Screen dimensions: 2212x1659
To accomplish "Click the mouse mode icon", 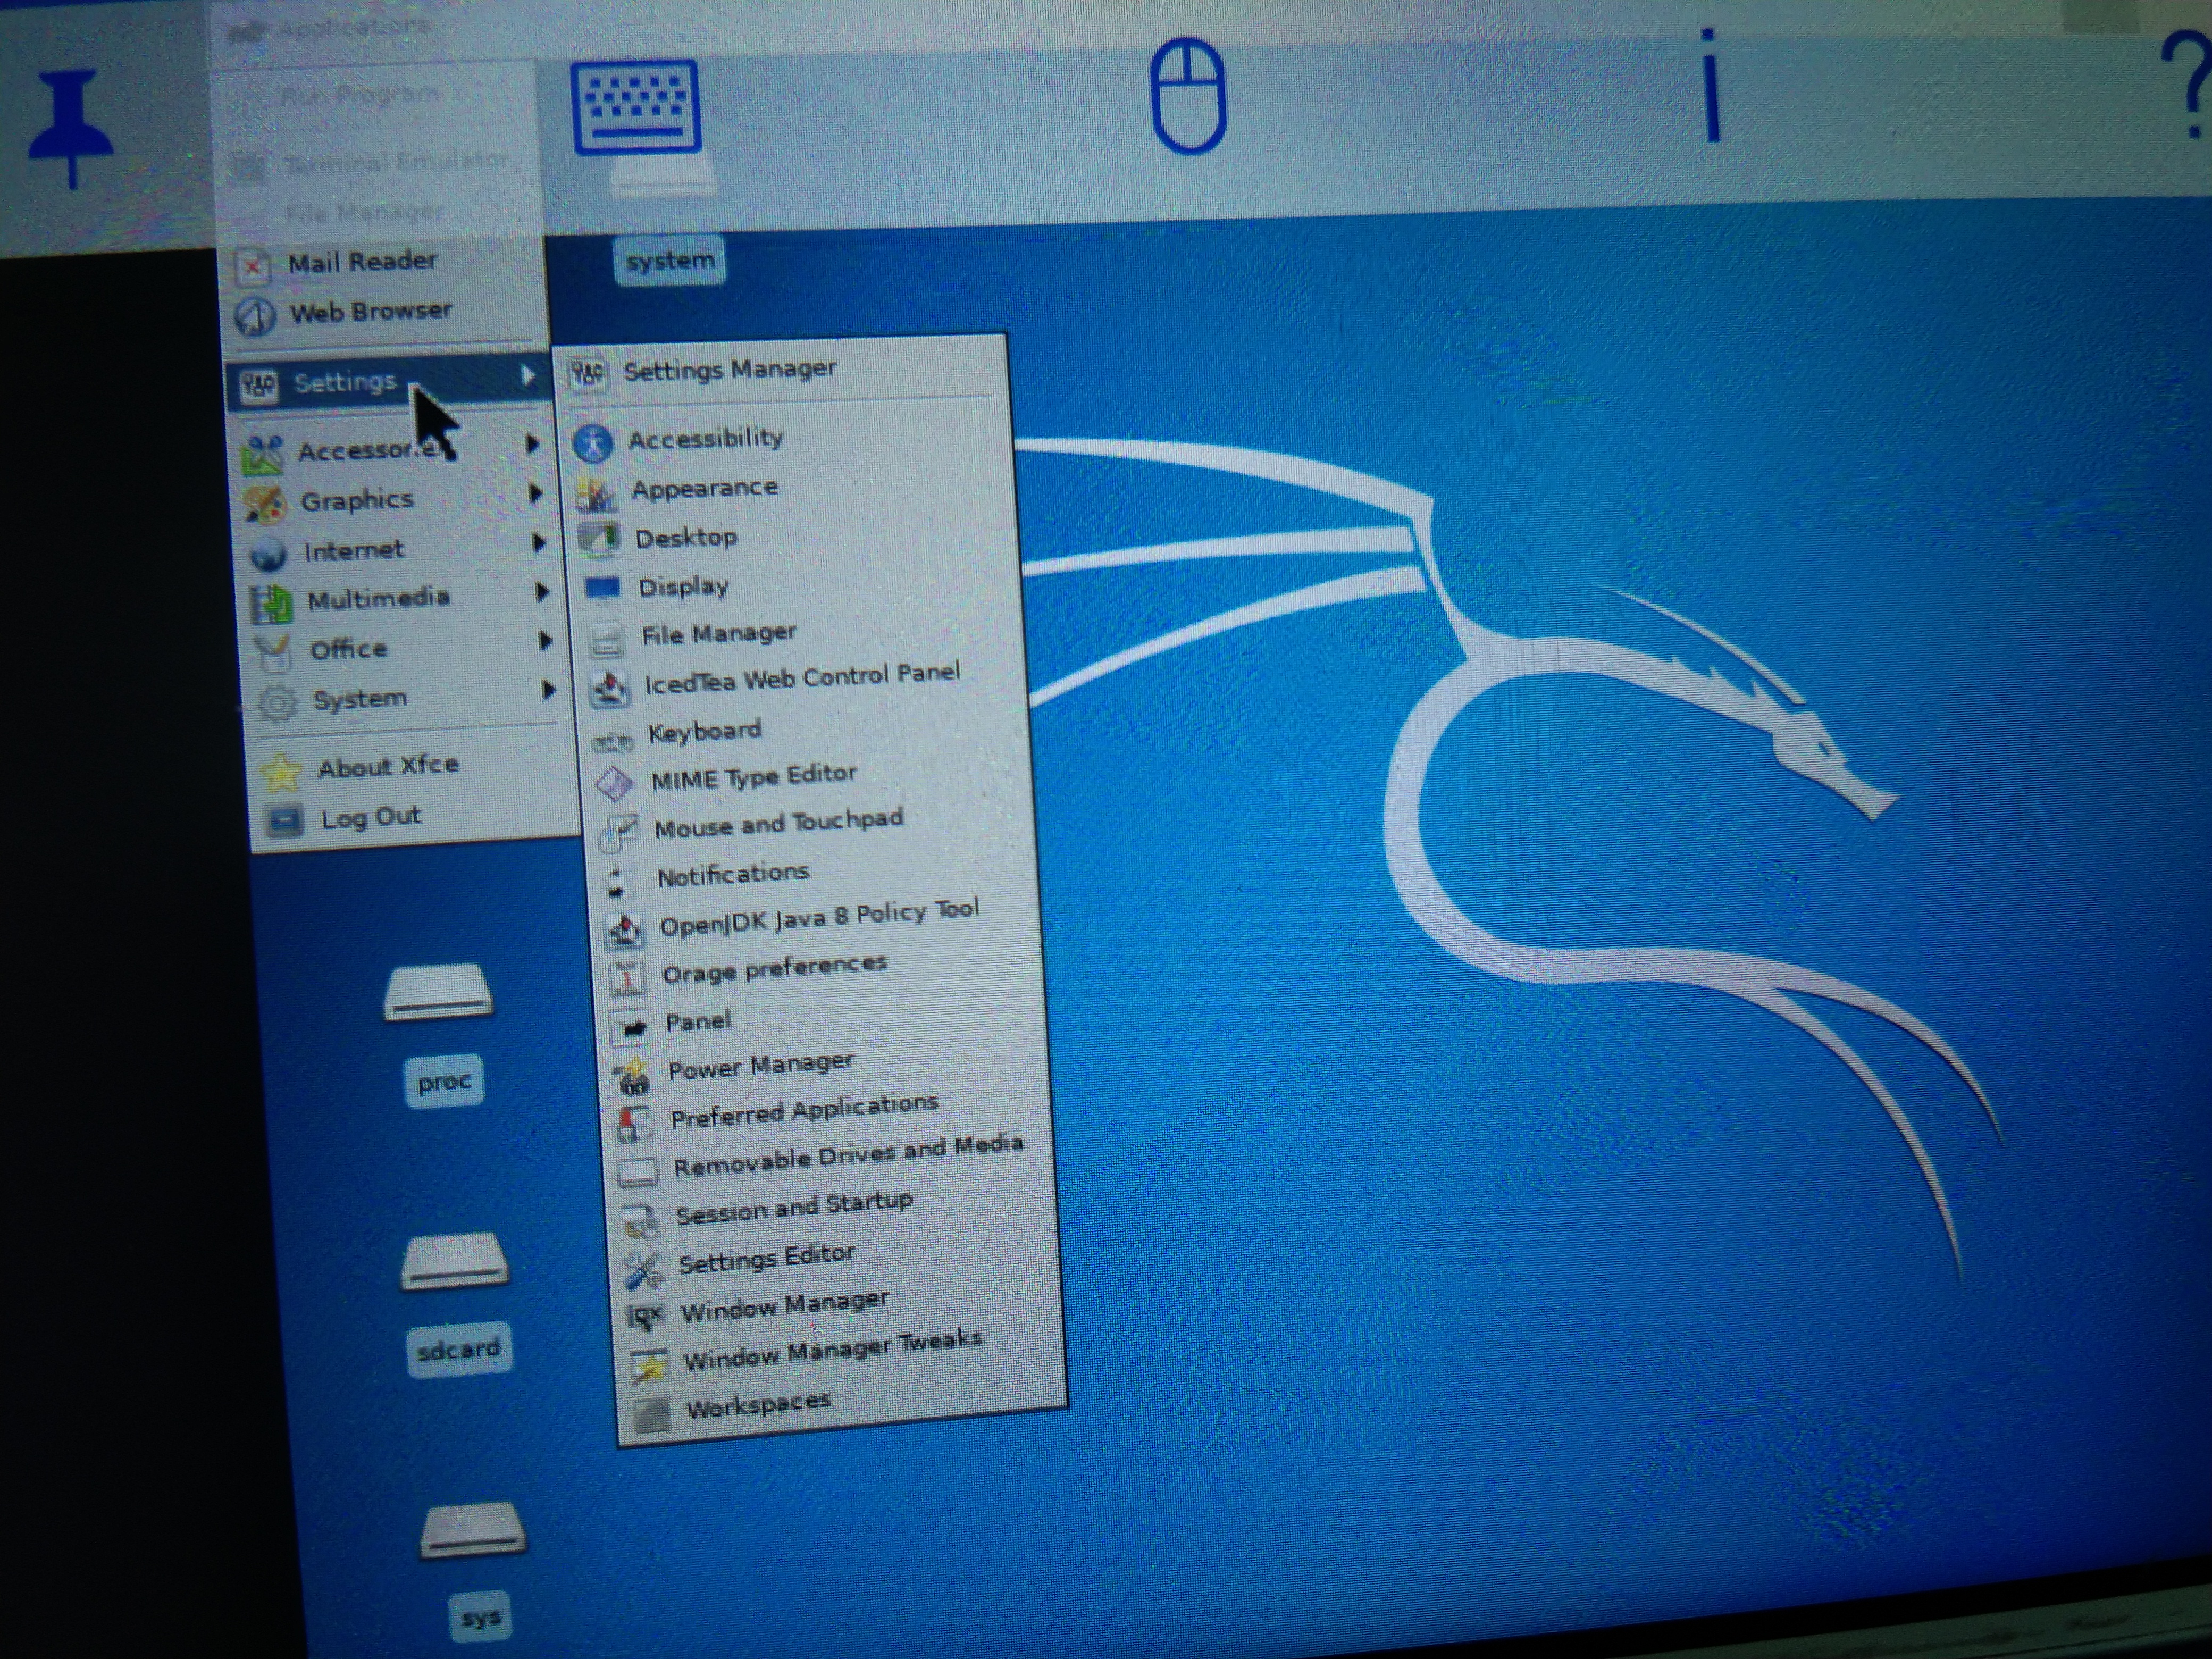I will [1188, 96].
